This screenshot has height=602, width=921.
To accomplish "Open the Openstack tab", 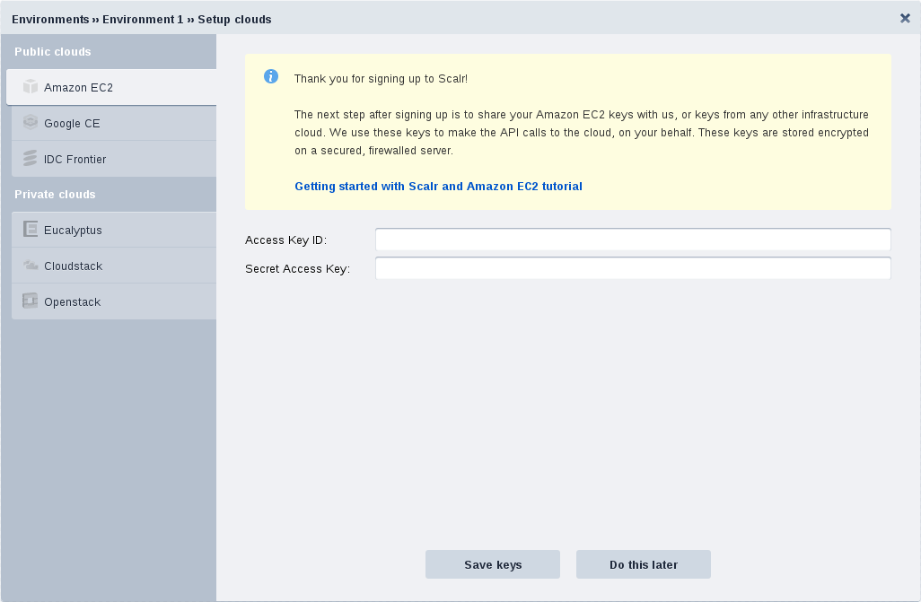I will pyautogui.click(x=114, y=301).
